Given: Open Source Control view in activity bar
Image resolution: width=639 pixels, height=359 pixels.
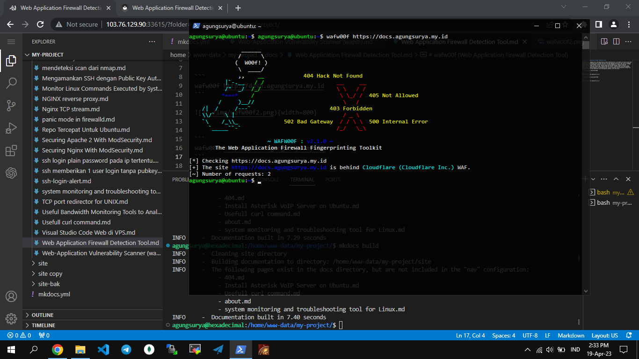Looking at the screenshot, I should pyautogui.click(x=11, y=106).
